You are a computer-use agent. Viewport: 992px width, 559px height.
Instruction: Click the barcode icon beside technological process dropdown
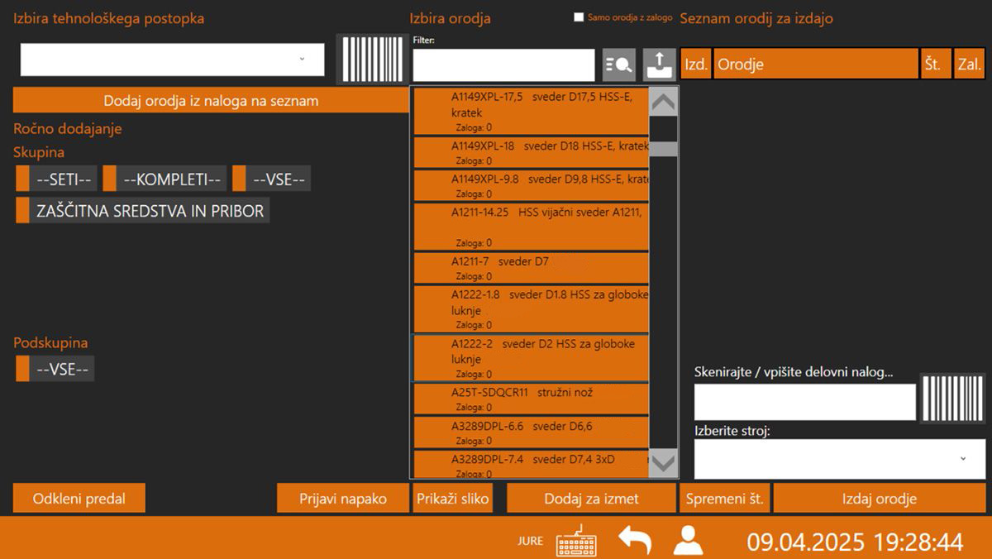(x=366, y=59)
